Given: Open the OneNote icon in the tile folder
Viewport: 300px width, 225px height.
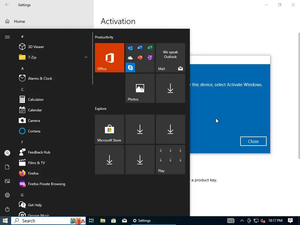Looking at the screenshot, I should [x=150, y=58].
